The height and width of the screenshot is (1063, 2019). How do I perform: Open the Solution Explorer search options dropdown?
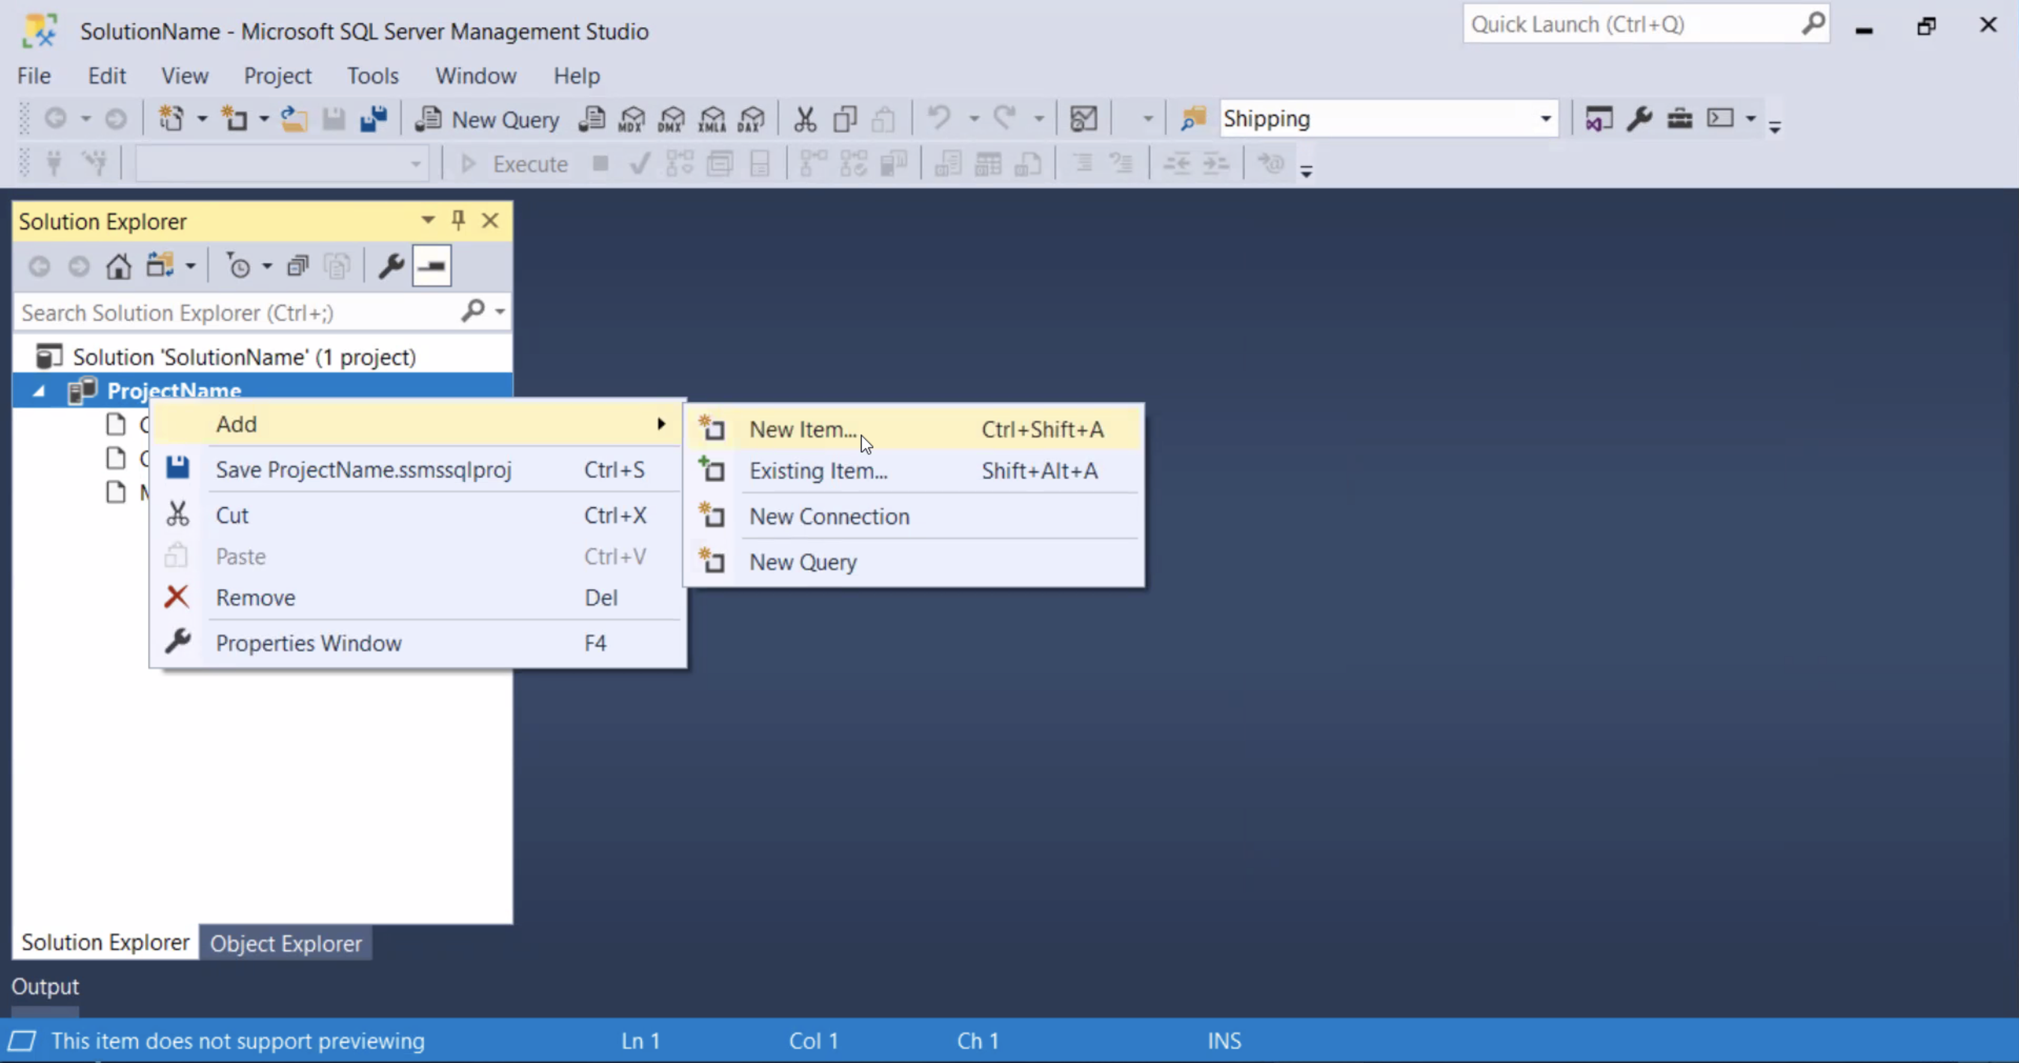pyautogui.click(x=500, y=312)
